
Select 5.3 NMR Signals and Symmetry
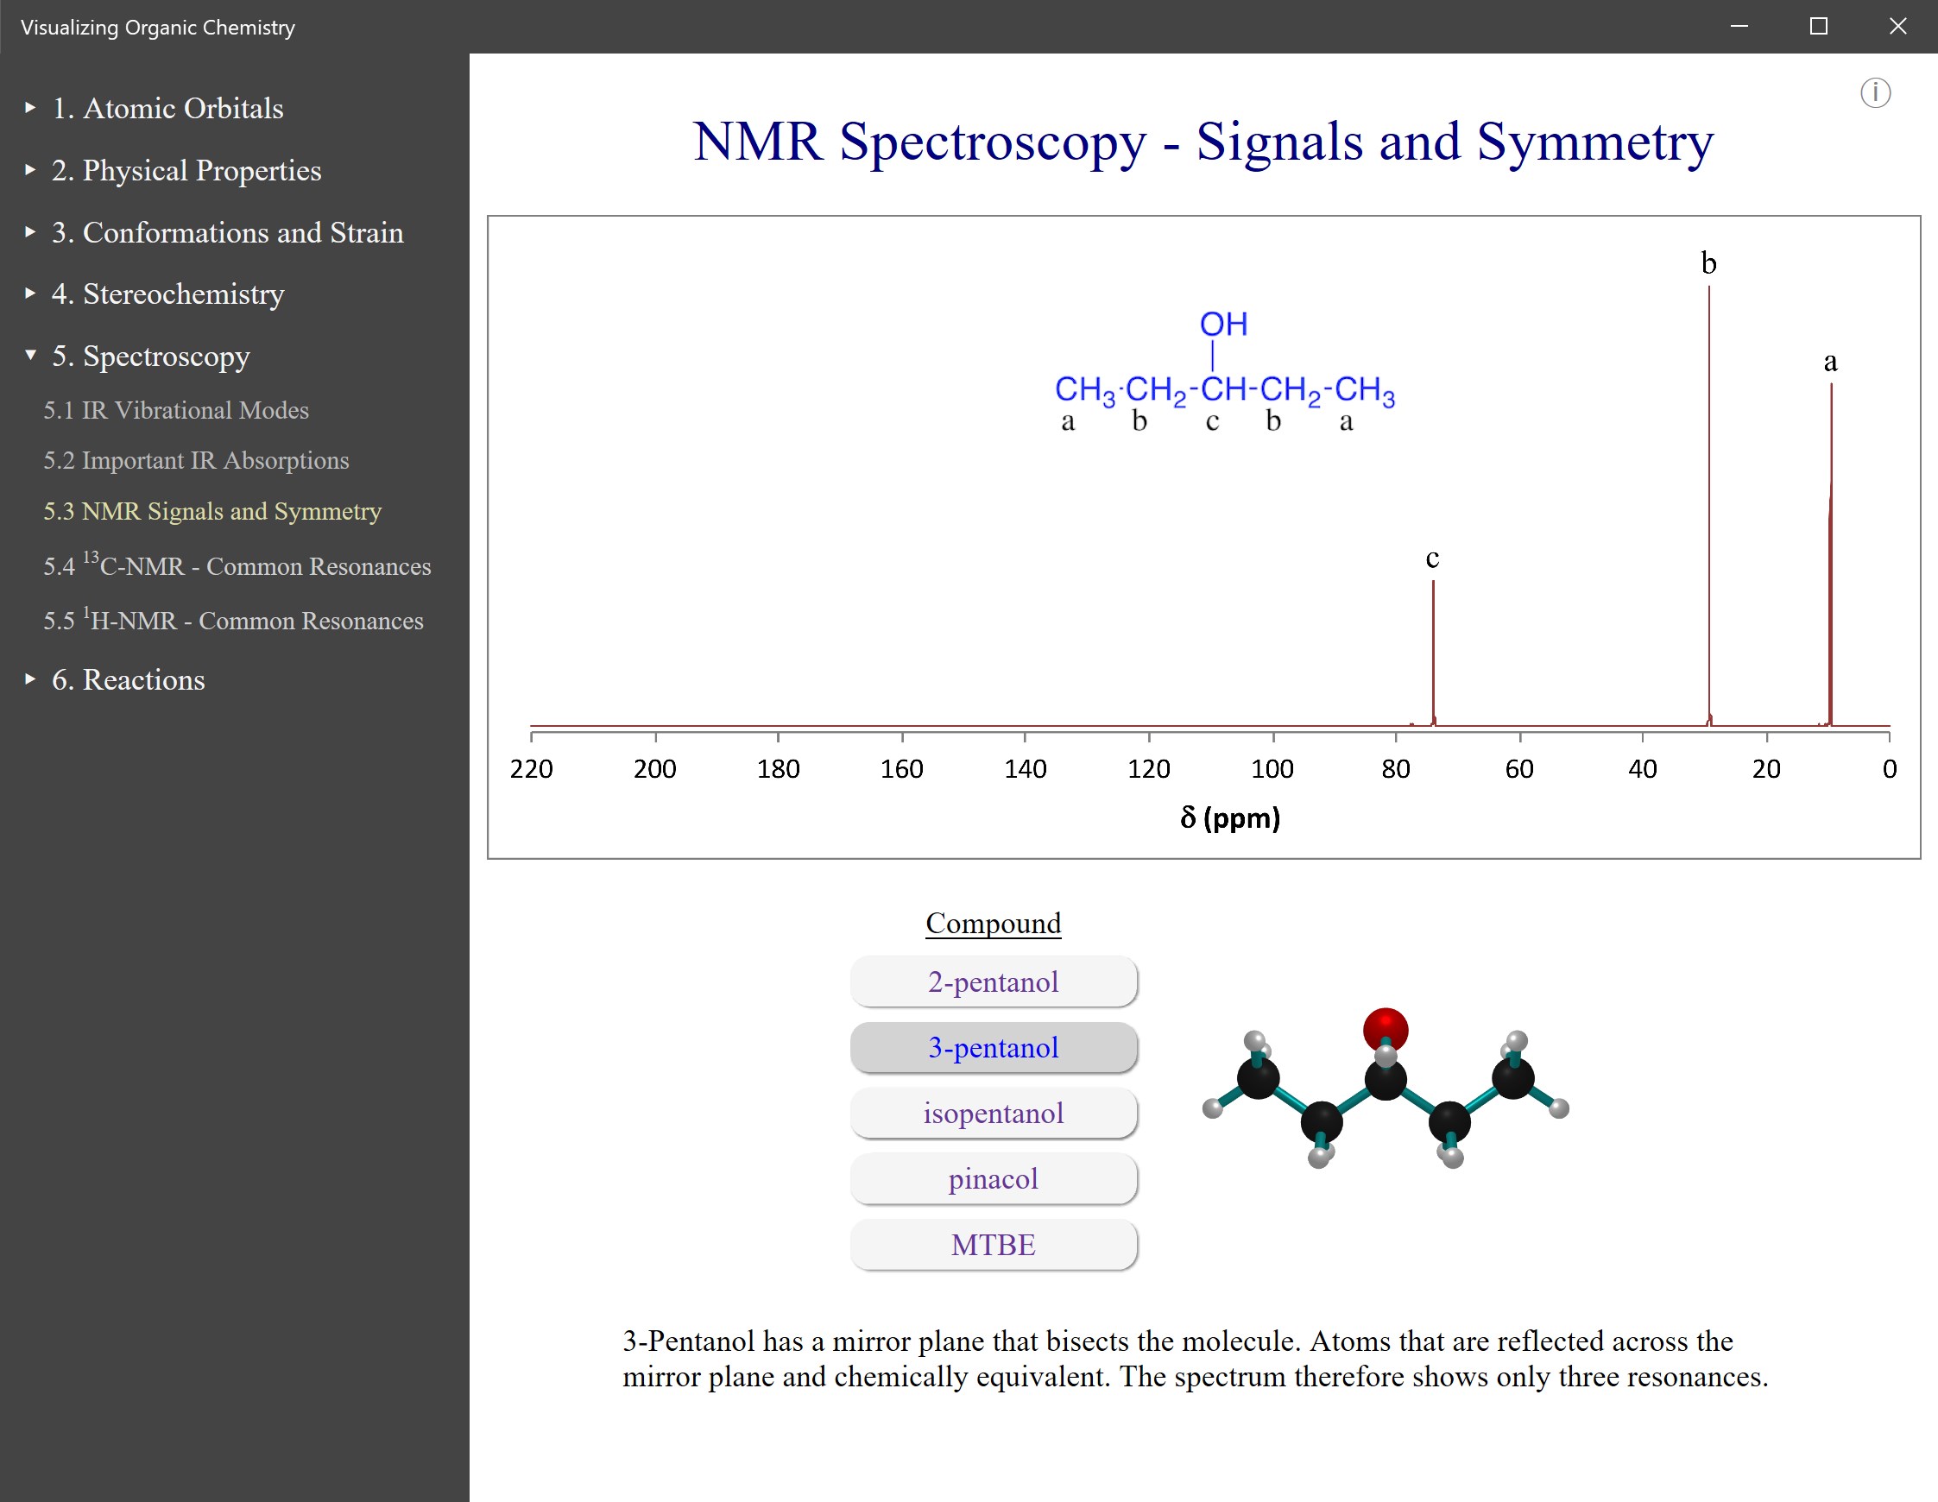pyautogui.click(x=212, y=511)
